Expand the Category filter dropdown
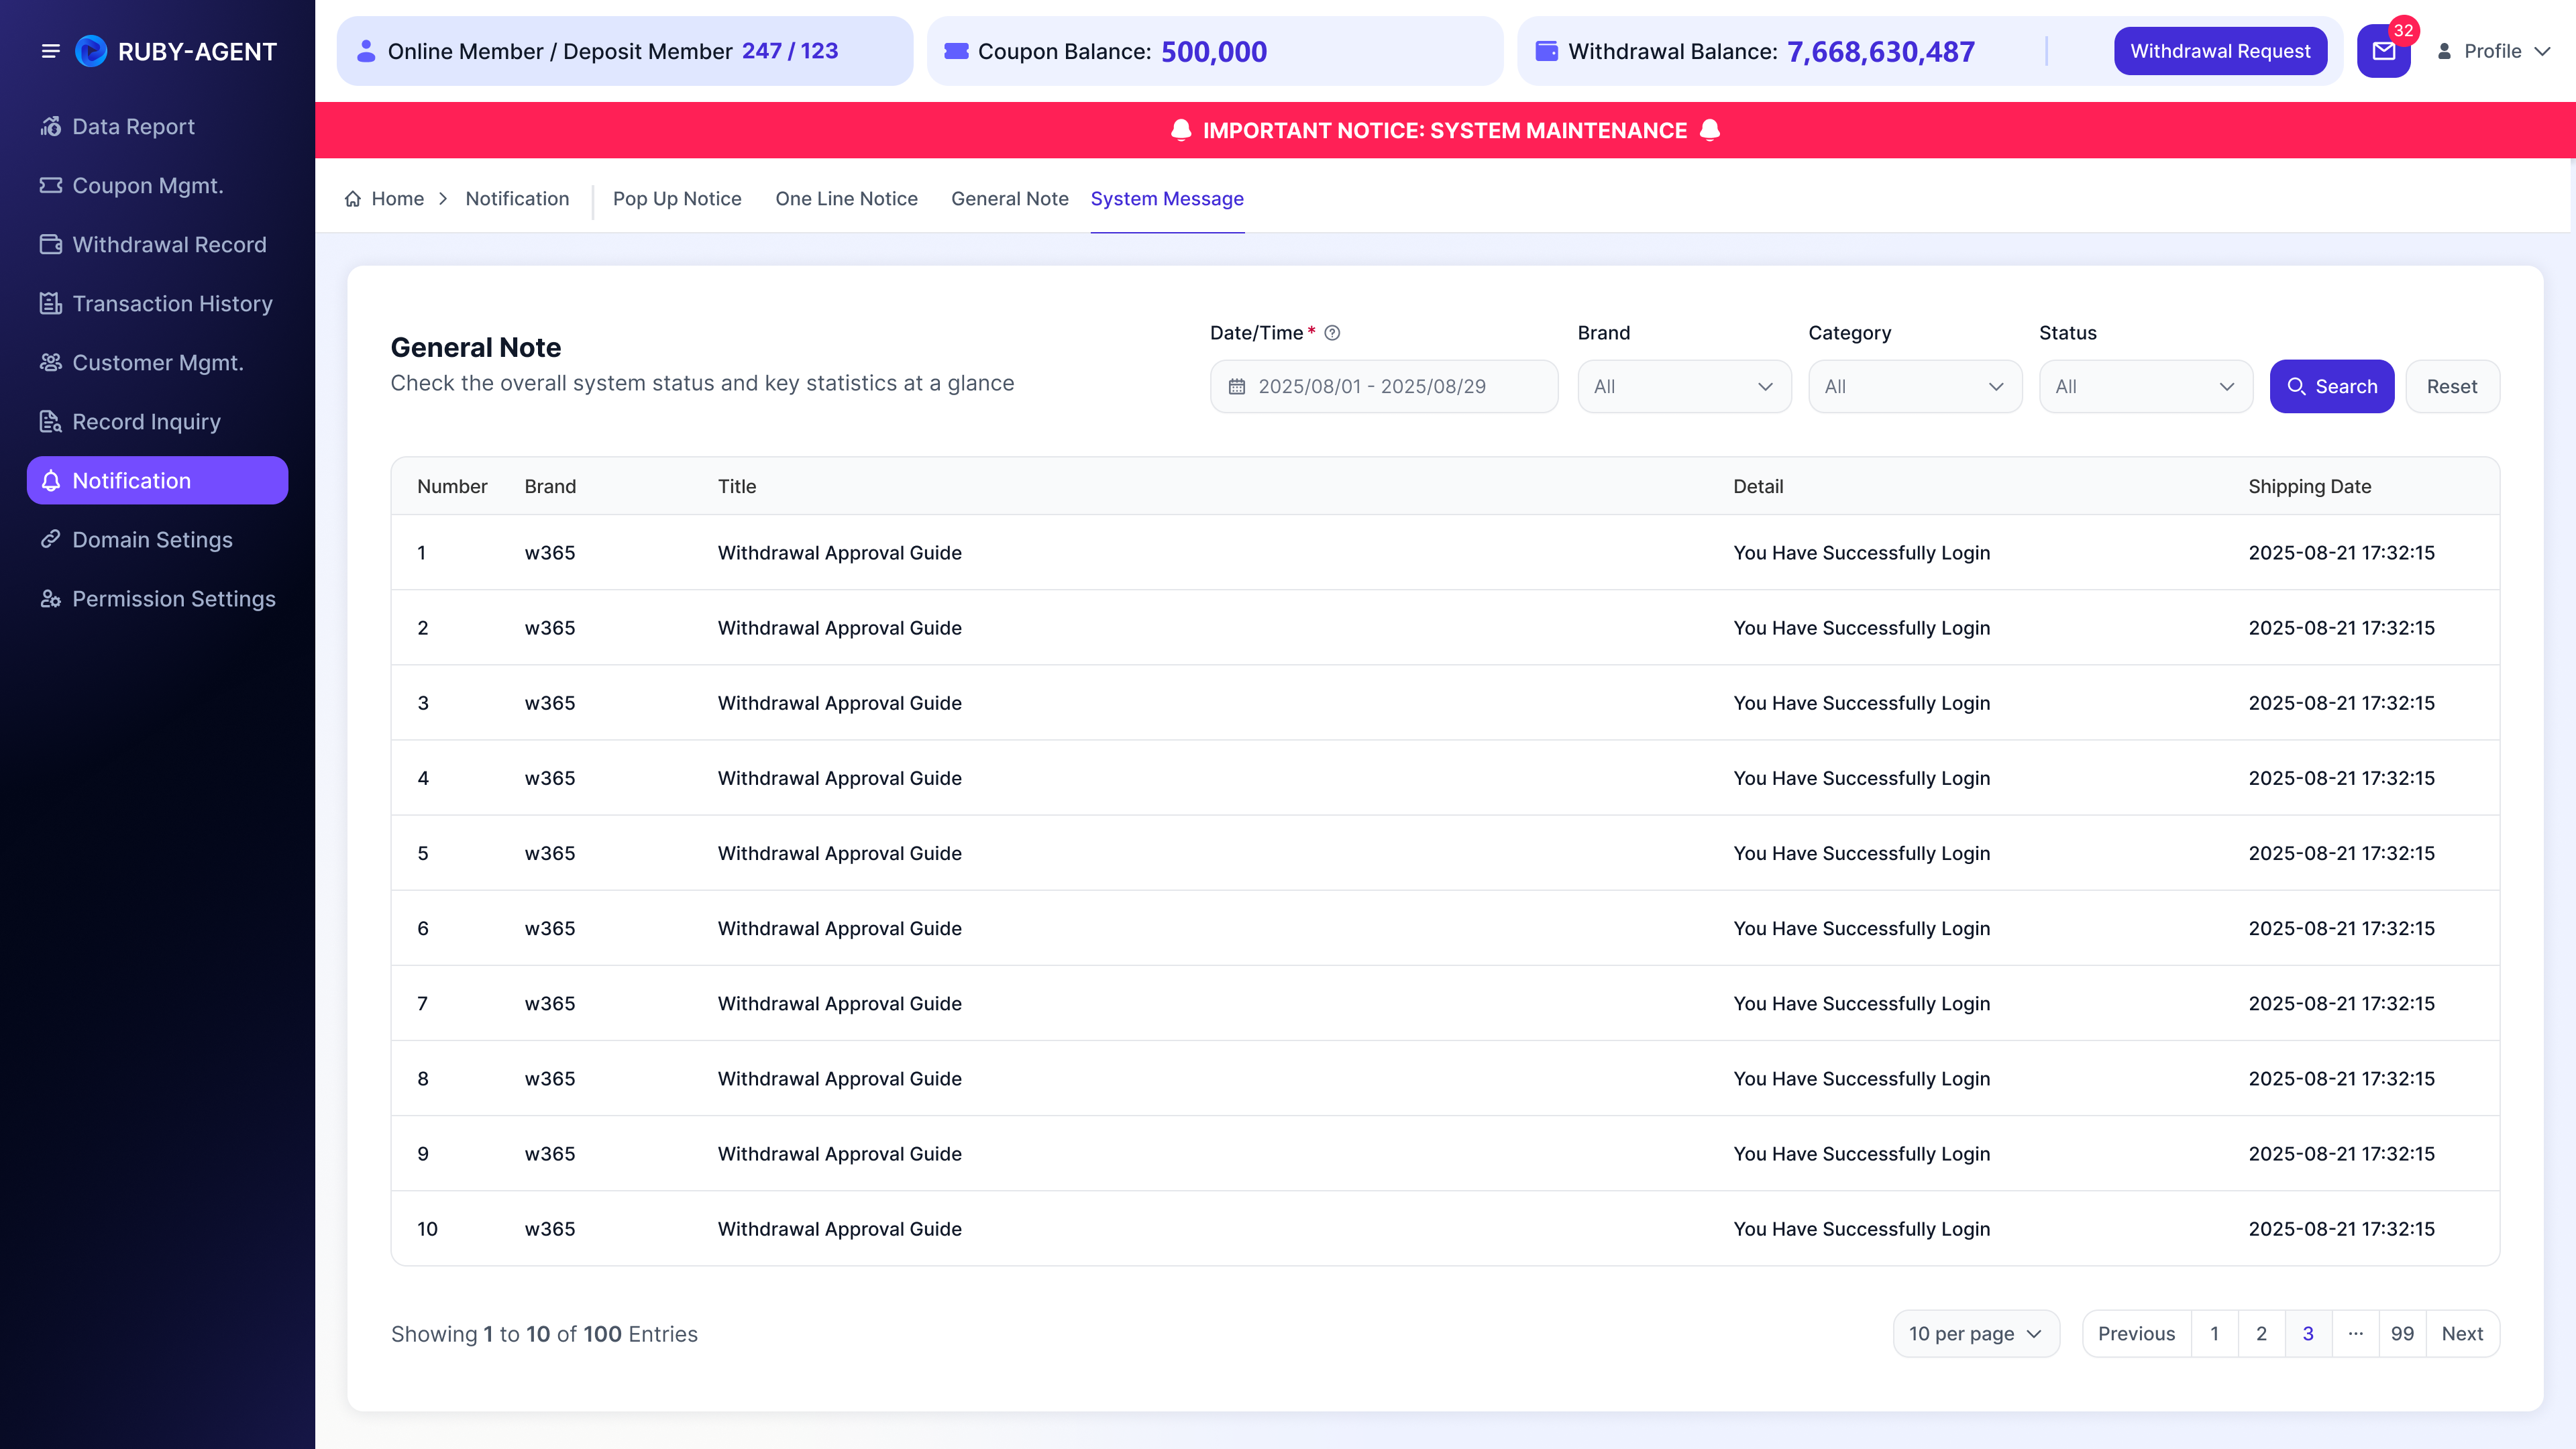Image resolution: width=2576 pixels, height=1449 pixels. 1915,386
